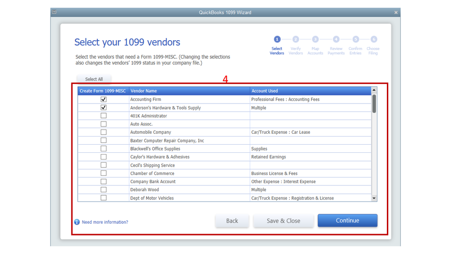Select Blackwell's Office Supplies vendor name
The width and height of the screenshot is (451, 254).
coord(155,149)
